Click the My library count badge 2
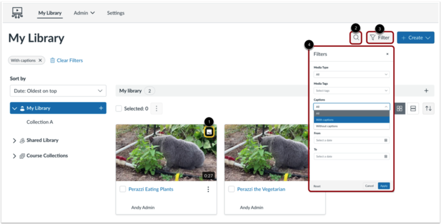Viewport: 442px width, 224px height. pyautogui.click(x=149, y=91)
